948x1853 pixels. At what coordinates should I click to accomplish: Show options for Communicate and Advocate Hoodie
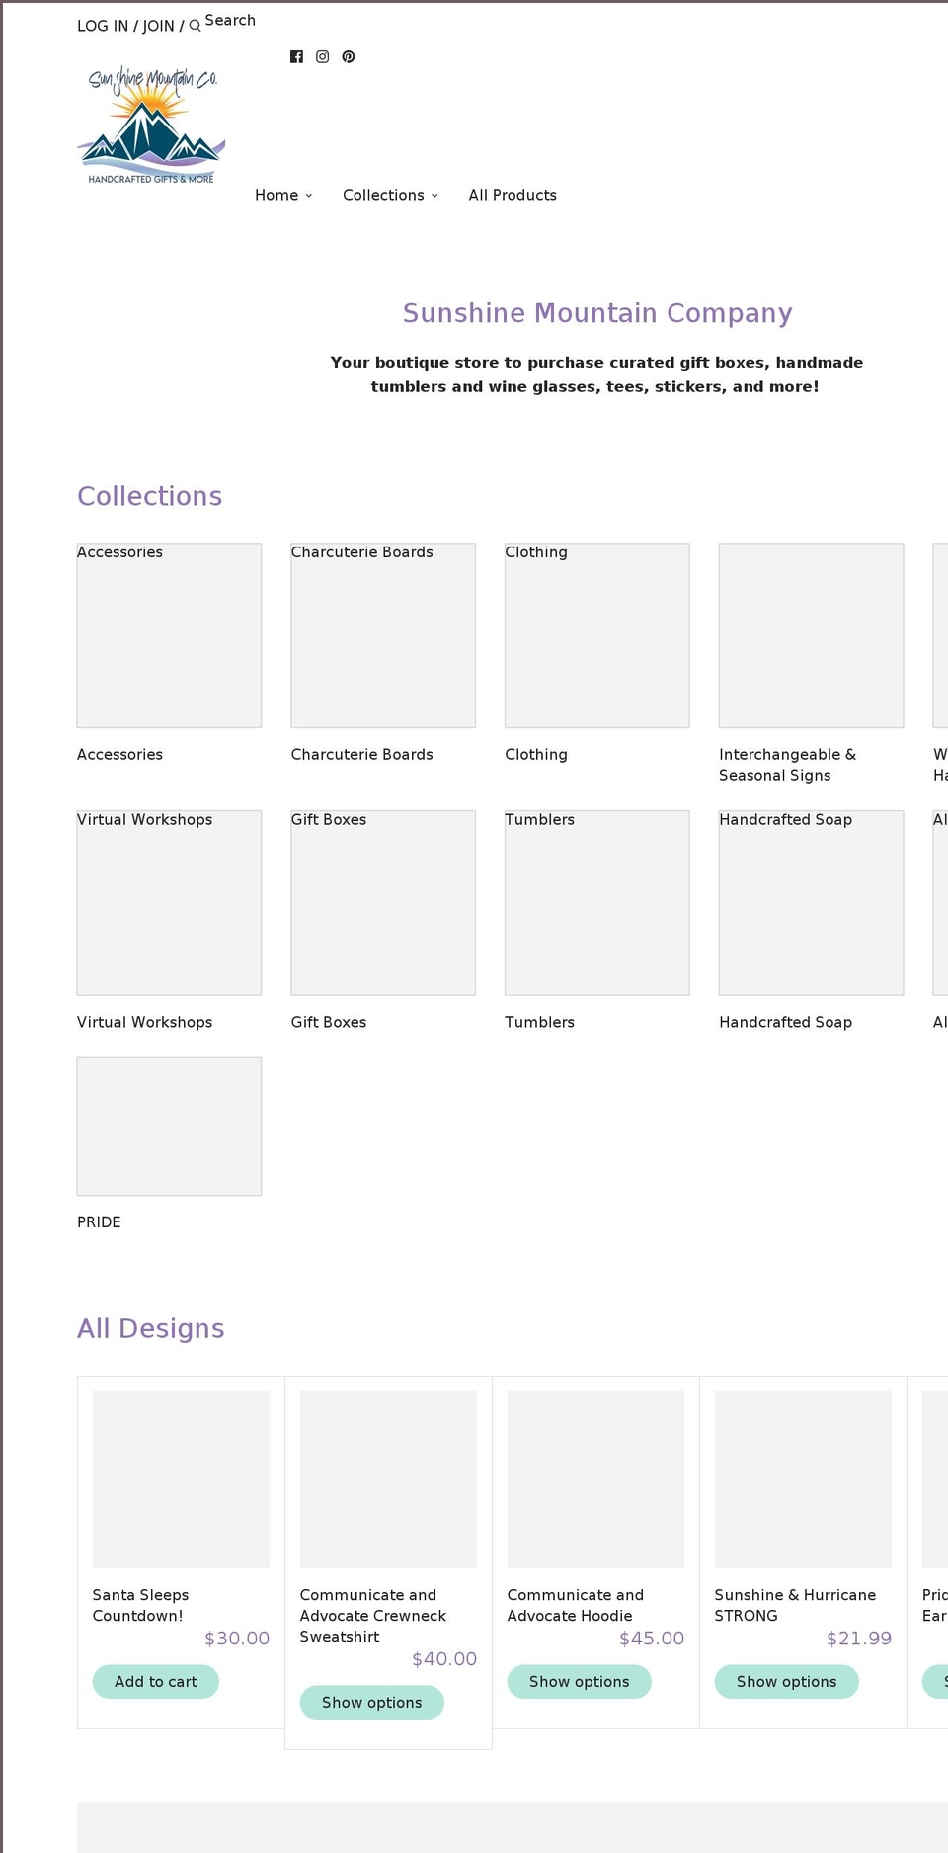[x=580, y=1682]
